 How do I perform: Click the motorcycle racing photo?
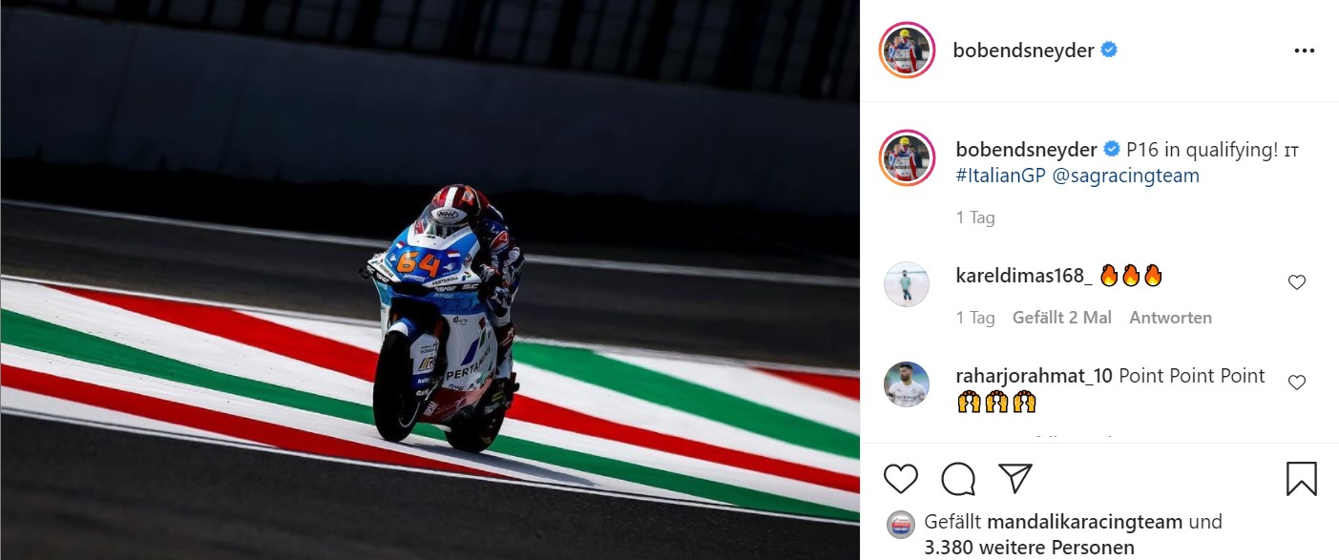(x=429, y=280)
